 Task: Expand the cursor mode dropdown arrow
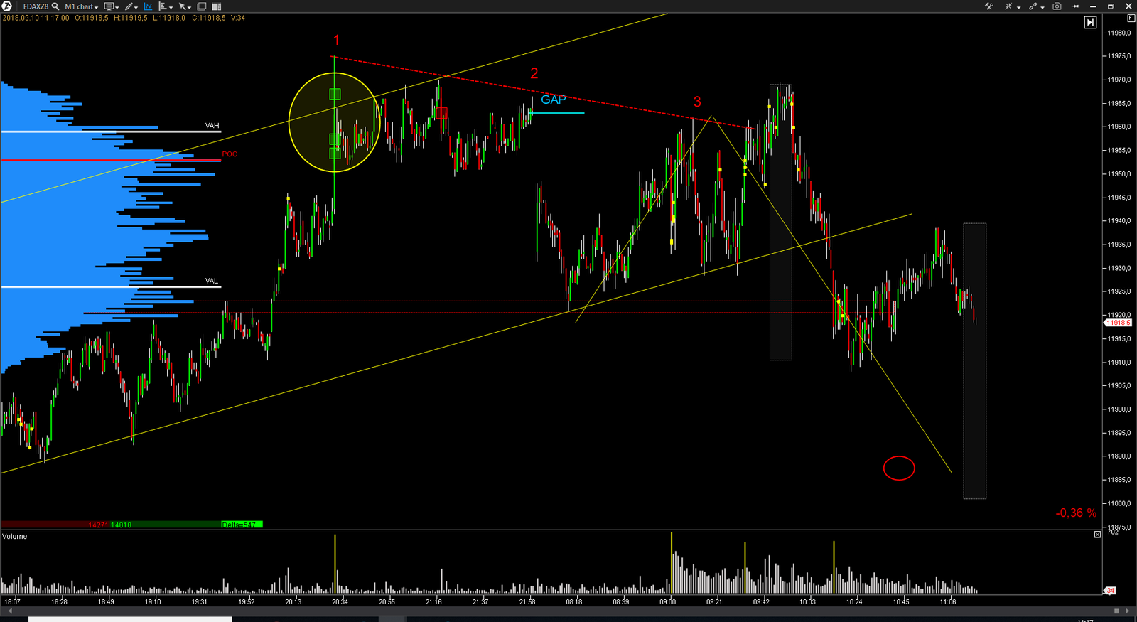[189, 8]
